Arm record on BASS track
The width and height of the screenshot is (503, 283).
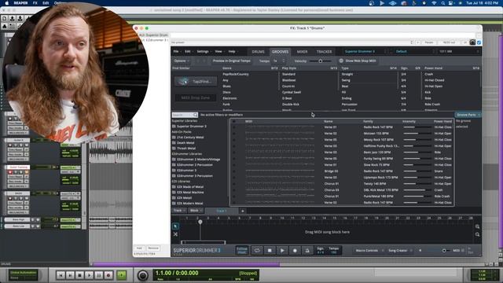click(x=10, y=199)
